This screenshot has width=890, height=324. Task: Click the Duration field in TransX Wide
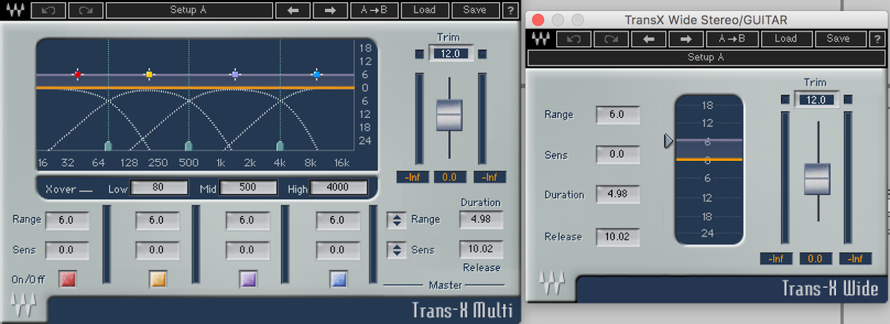point(617,195)
